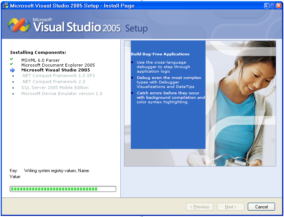
Task: Click the 'Use the cross-language debugger' bullet text
Action: tap(163, 67)
